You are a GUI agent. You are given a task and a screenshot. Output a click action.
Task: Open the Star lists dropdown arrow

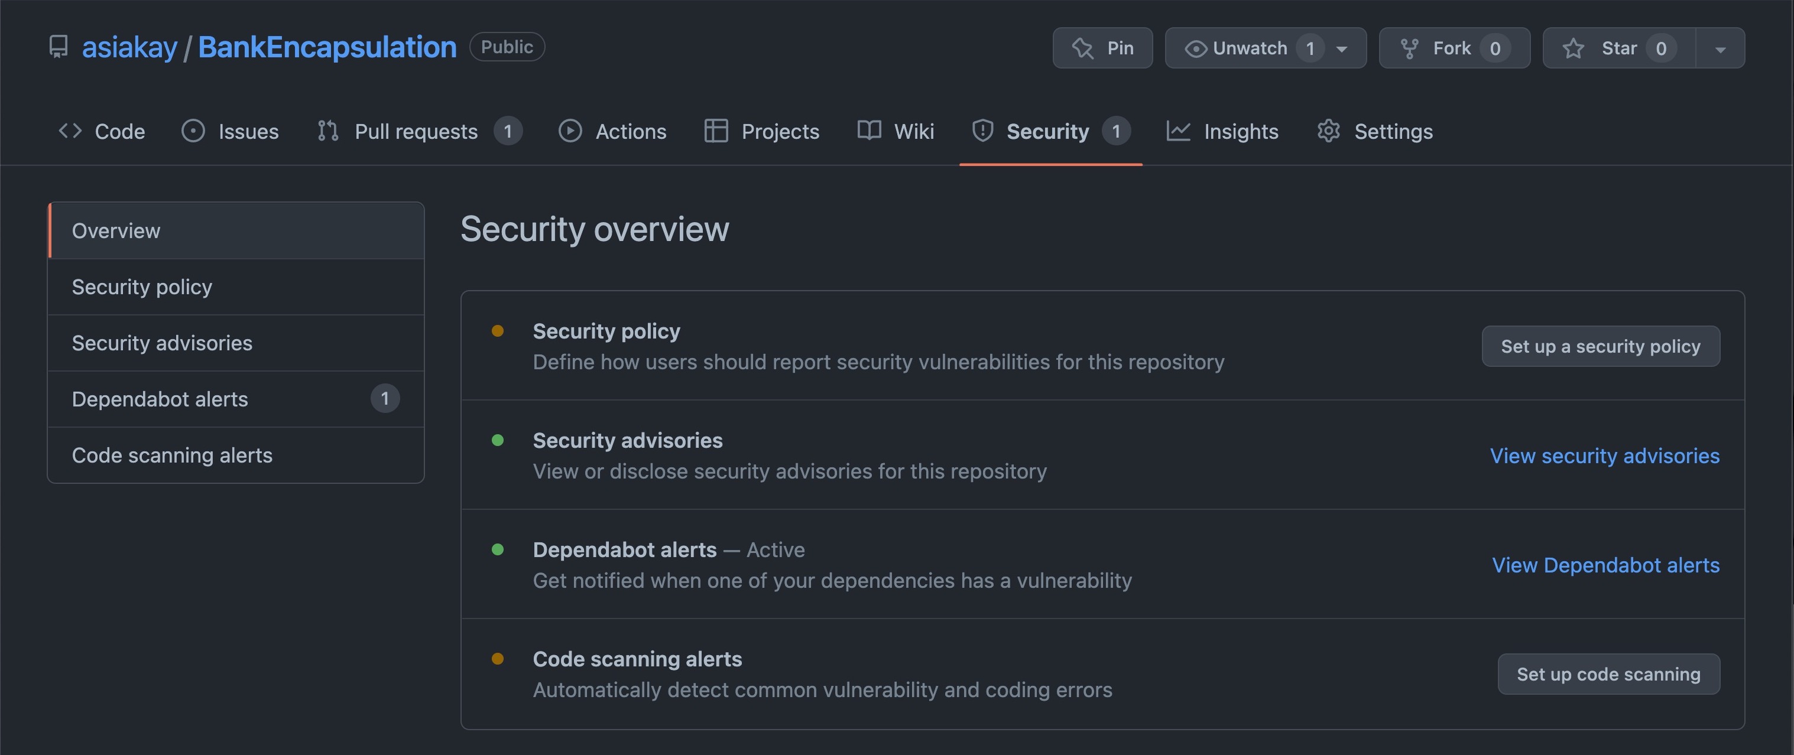[x=1720, y=48]
